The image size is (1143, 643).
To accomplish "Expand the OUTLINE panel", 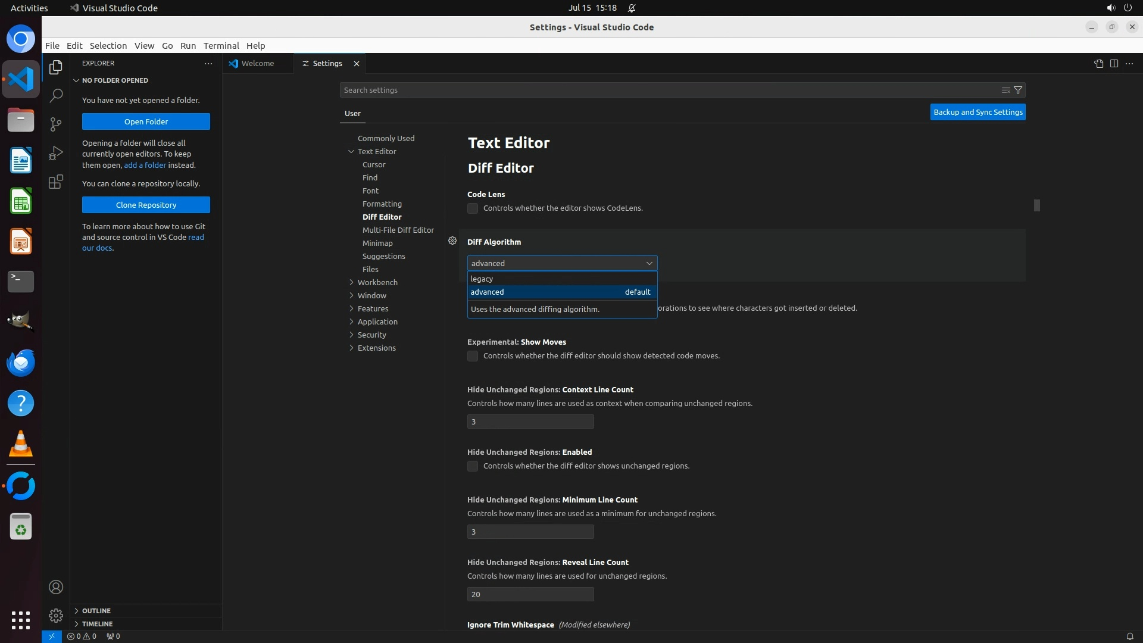I will (96, 611).
